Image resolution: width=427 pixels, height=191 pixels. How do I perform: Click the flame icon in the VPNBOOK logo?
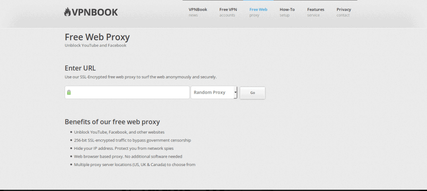68,12
